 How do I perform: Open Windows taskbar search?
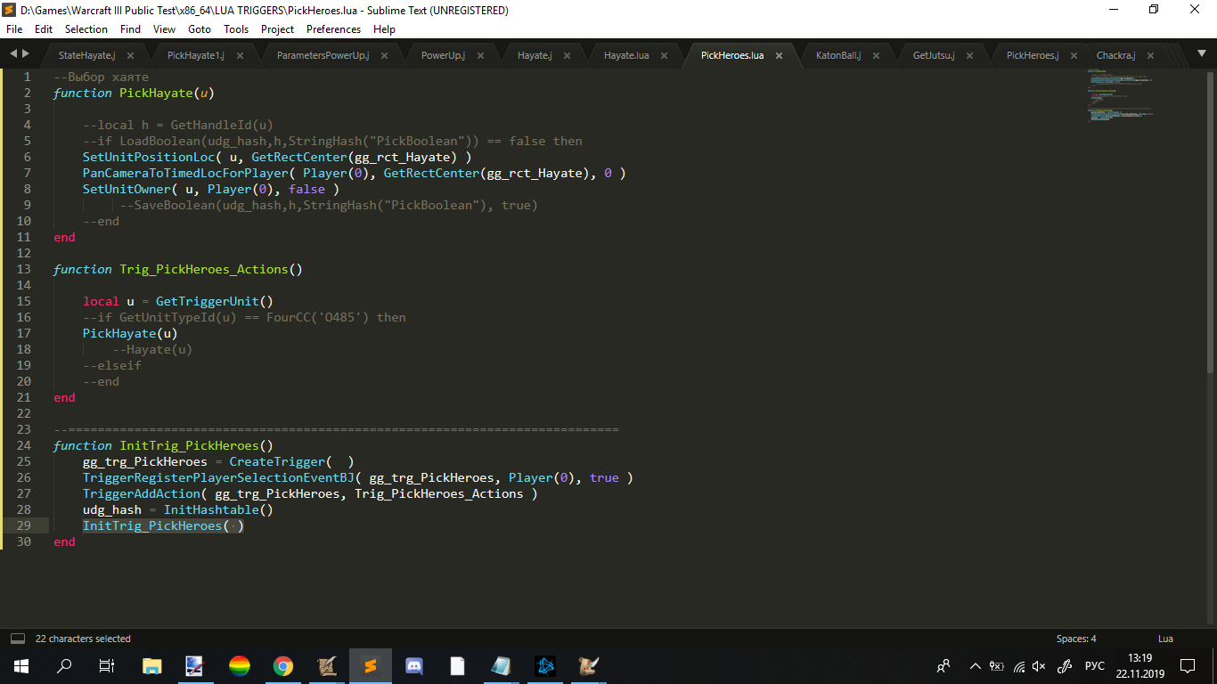pos(64,665)
